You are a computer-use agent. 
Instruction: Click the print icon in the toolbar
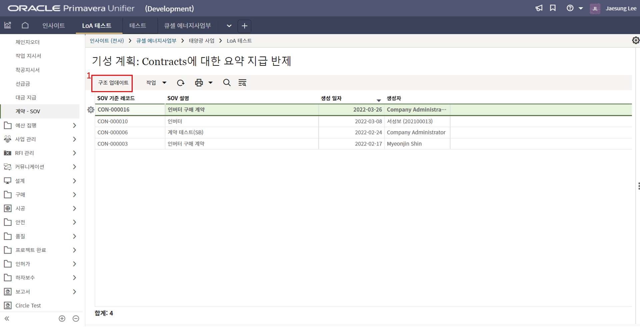tap(199, 83)
